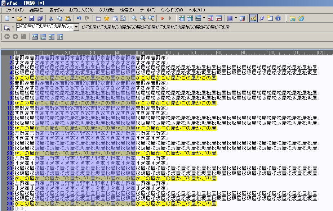Screen dimensions: 333x211
Task: Open the ツール(T) menu
Action: coord(147,10)
